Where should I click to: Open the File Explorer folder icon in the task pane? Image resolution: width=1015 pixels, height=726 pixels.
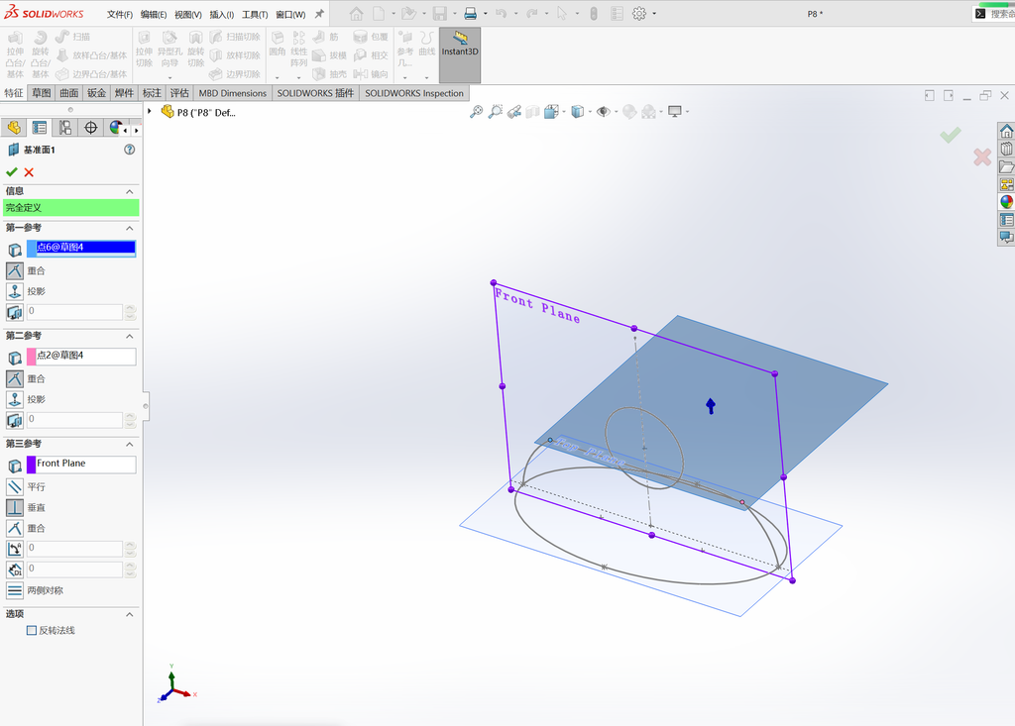pyautogui.click(x=1007, y=167)
